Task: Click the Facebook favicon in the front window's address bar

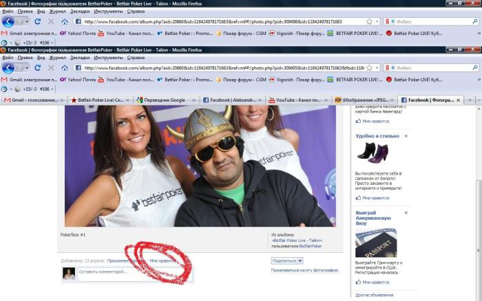Action: (78, 68)
